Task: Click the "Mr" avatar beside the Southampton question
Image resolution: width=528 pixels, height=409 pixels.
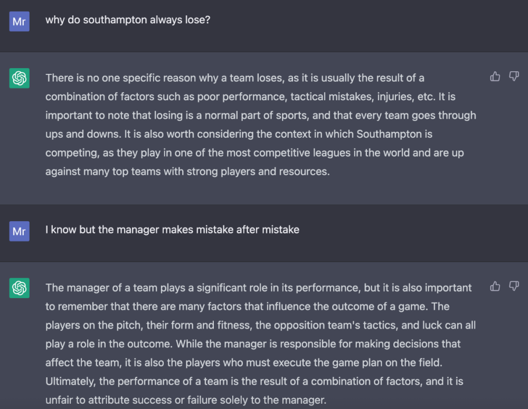Action: [x=20, y=22]
